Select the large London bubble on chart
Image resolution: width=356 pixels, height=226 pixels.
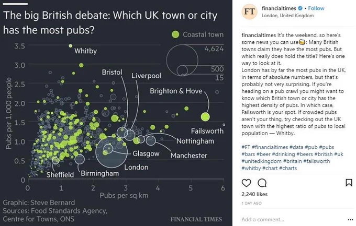112,152
